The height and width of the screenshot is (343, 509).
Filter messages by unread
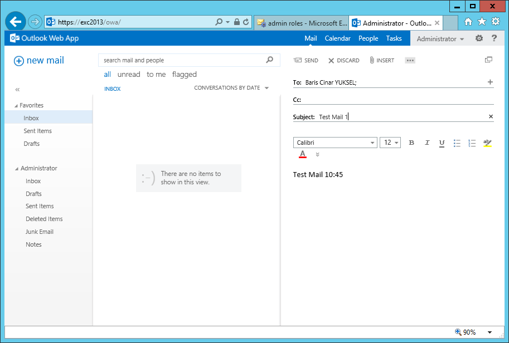click(x=129, y=74)
